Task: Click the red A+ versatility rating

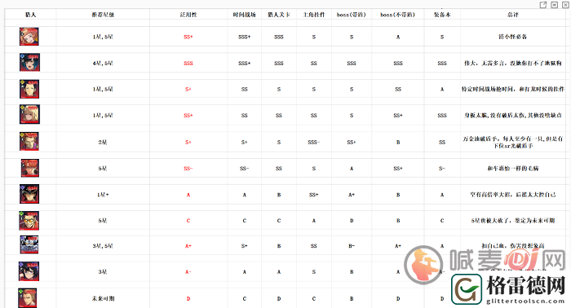Action: pyautogui.click(x=188, y=246)
